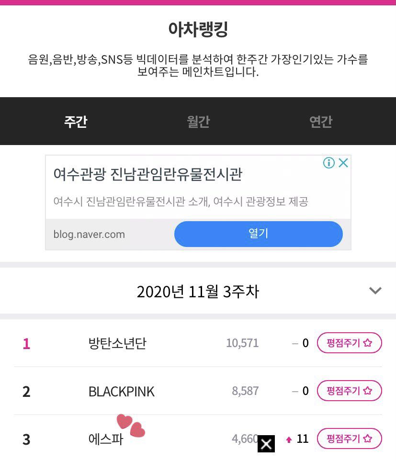
Task: Open artist 방탄소년단 in the ranking
Action: coord(117,343)
